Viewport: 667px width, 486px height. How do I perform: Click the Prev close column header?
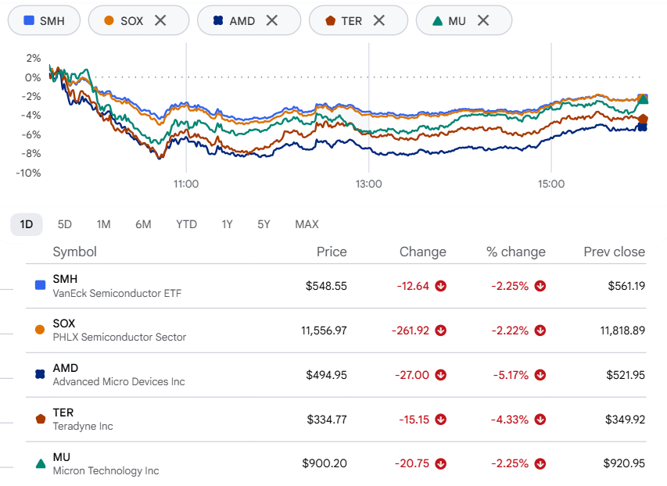click(615, 252)
